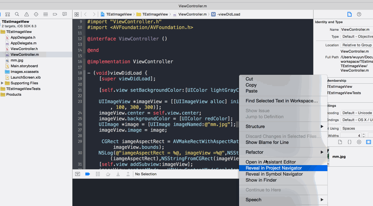Image resolution: width=373 pixels, height=206 pixels.
Task: Select Show in Finder from context menu
Action: [261, 180]
